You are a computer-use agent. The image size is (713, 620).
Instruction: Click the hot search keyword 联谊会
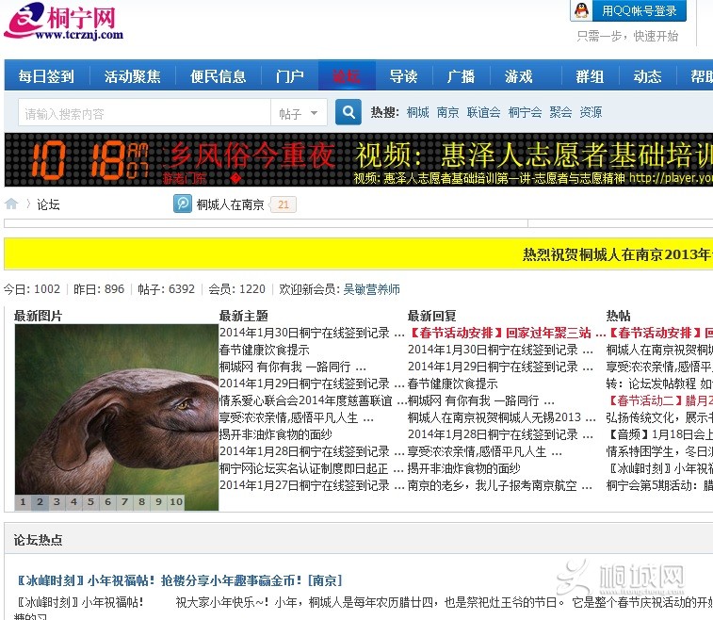483,112
